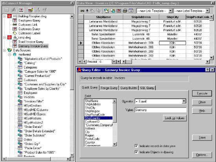The width and height of the screenshot is (216, 162).
Task: Collapse db_samp.dwg tree node
Action: tap(4, 37)
